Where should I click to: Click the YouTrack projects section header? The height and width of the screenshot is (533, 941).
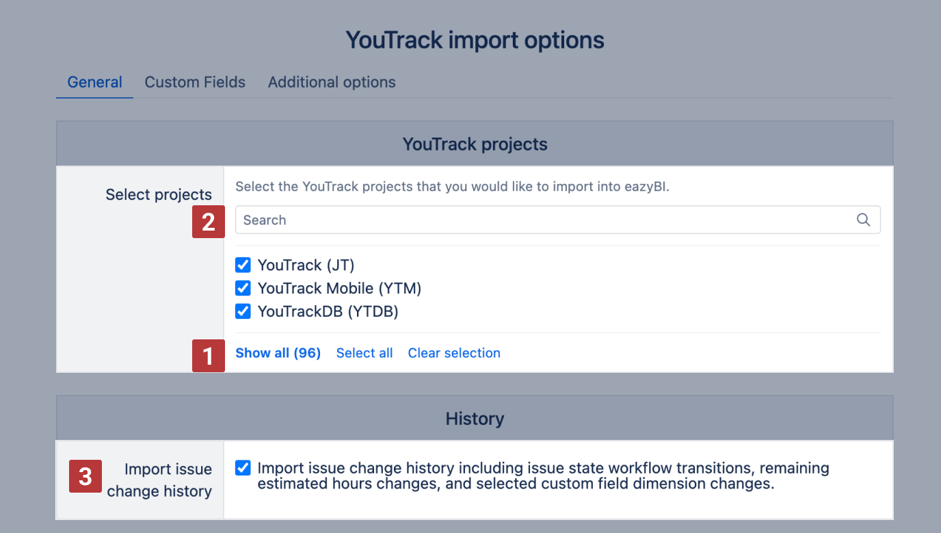[475, 144]
